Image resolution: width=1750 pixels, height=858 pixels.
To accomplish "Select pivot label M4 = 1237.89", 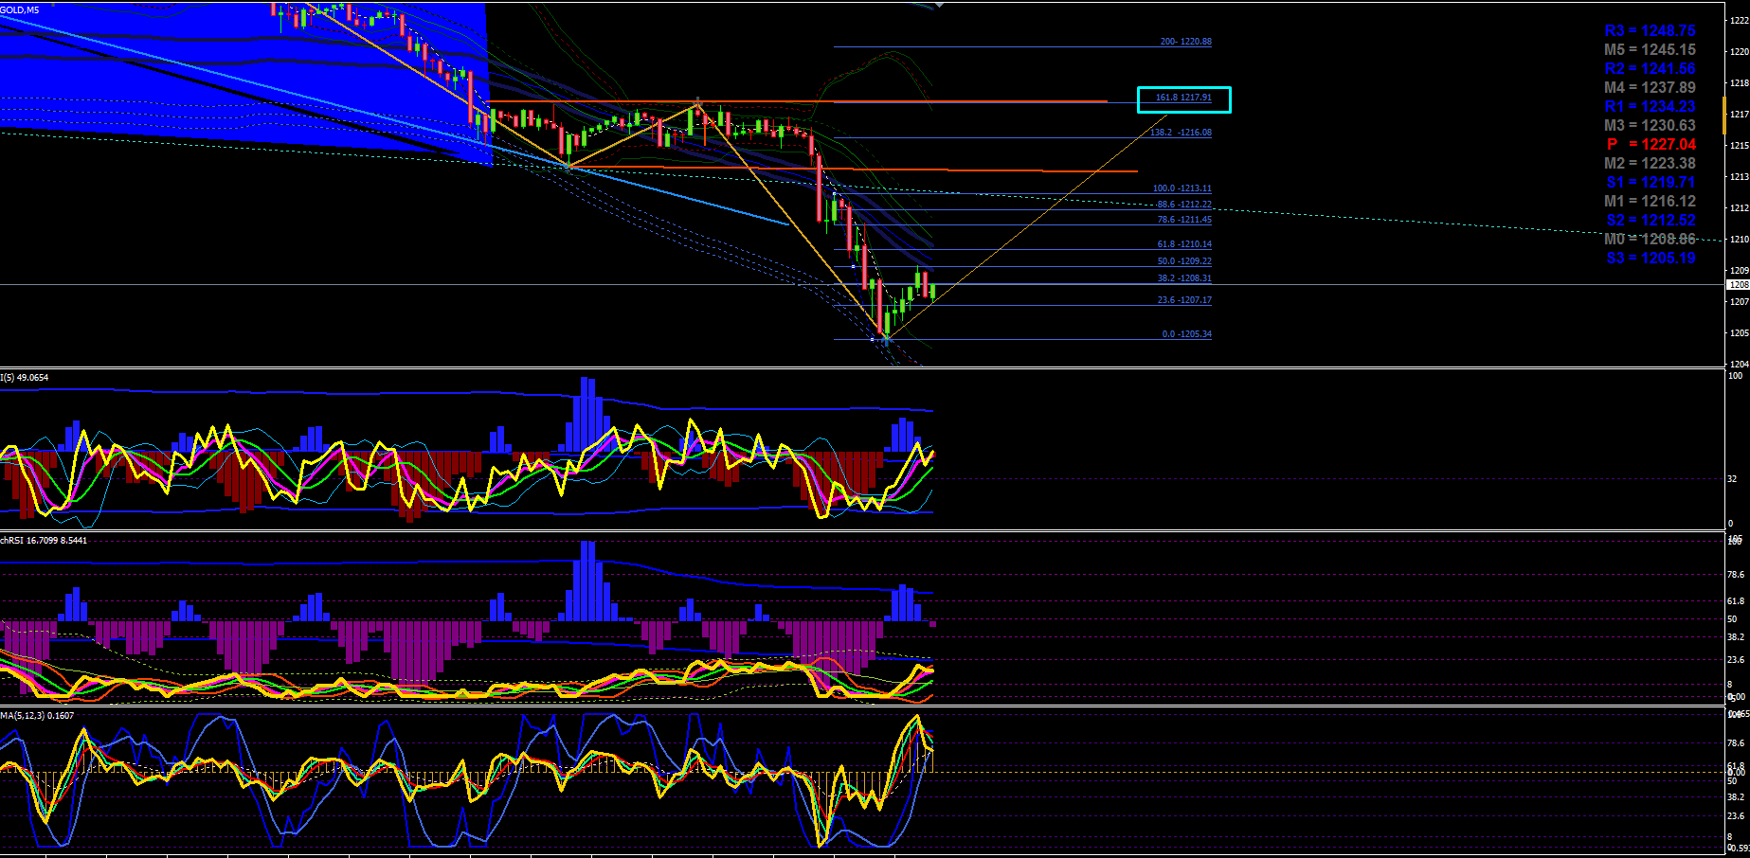I will (x=1650, y=87).
